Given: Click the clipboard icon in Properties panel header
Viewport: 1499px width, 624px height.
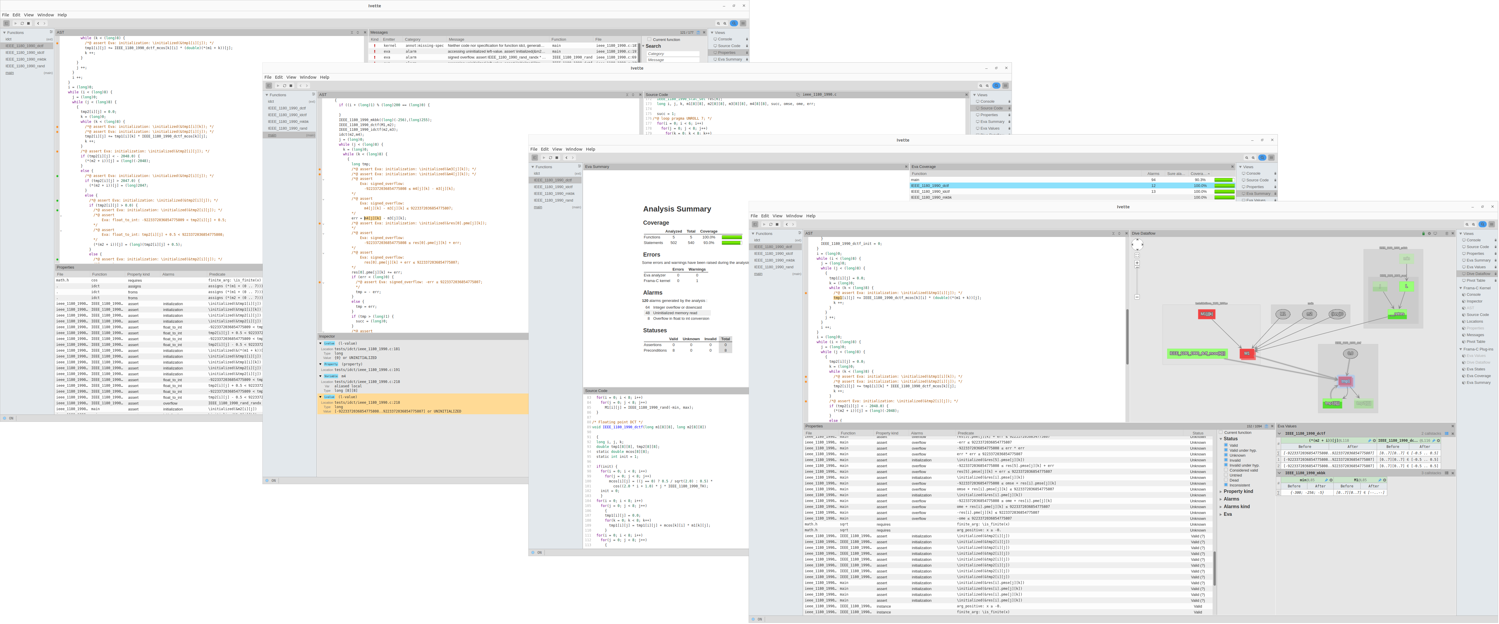Looking at the screenshot, I should [x=1266, y=426].
